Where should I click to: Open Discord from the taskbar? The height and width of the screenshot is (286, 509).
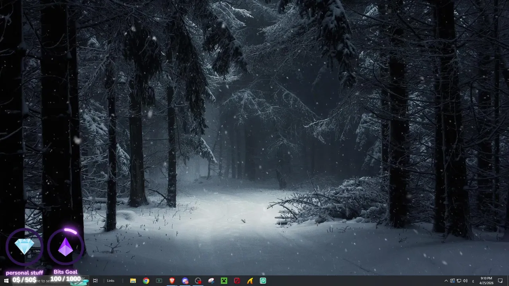(185, 281)
